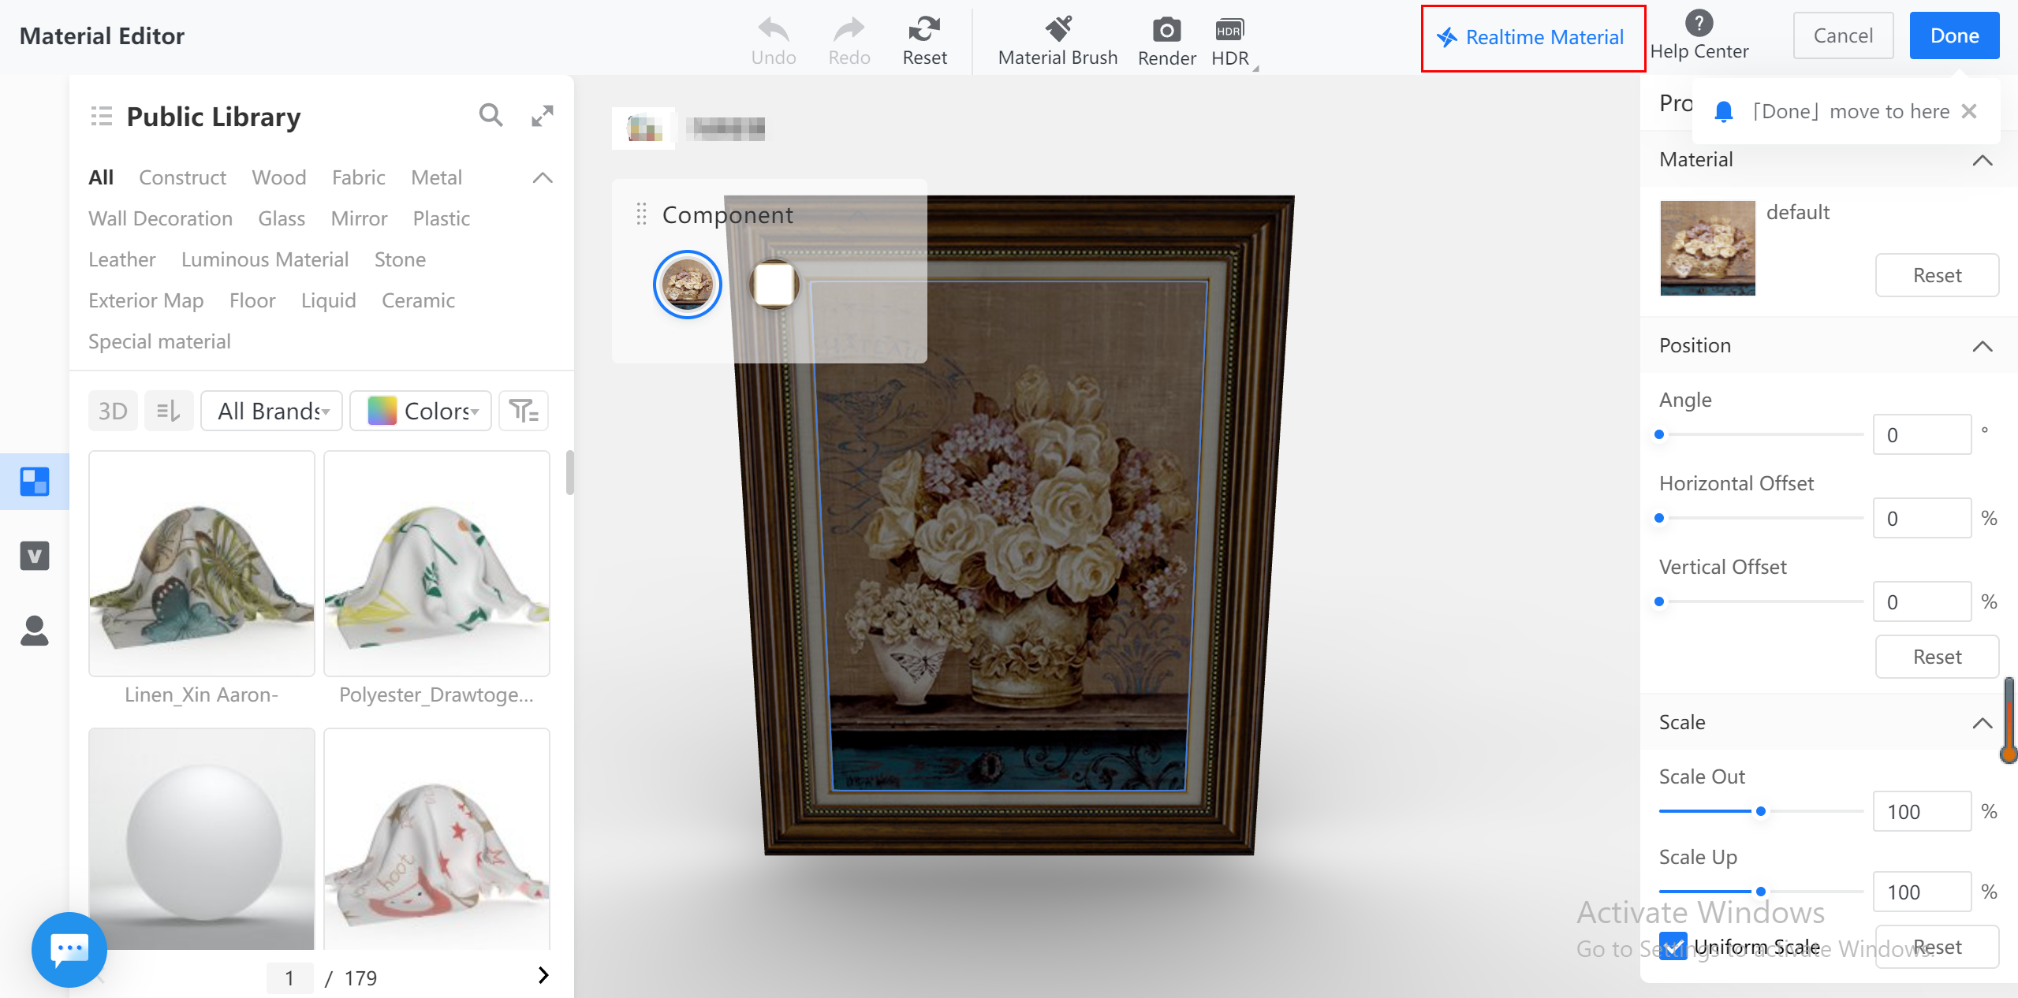Viewport: 2018px width, 998px height.
Task: Click the blue Done button
Action: tap(1953, 36)
